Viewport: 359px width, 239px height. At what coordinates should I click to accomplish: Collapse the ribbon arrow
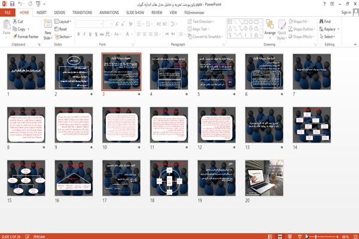[x=355, y=44]
